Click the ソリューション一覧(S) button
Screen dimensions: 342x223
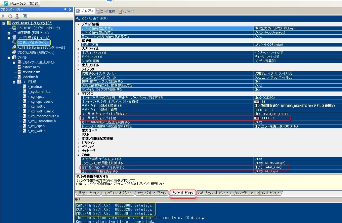pos(21,3)
